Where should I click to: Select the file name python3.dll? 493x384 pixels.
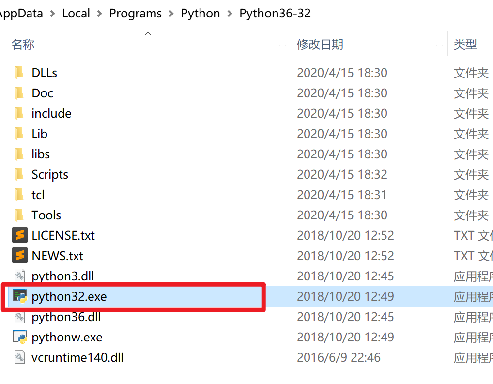(x=63, y=276)
